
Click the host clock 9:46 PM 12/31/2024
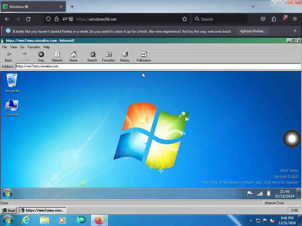287,220
